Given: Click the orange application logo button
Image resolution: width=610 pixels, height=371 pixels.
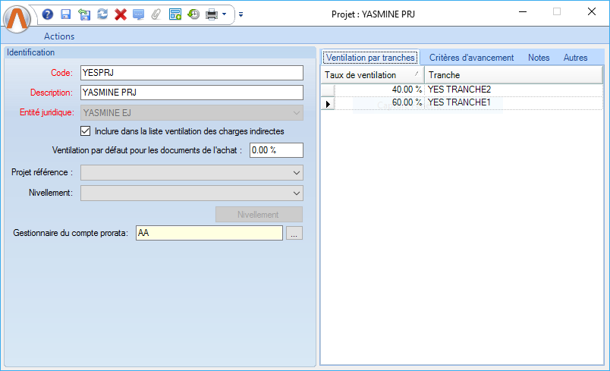Looking at the screenshot, I should tap(17, 18).
